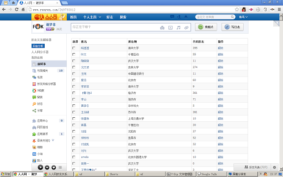Image resolution: width=283 pixels, height=177 pixels.
Task: Open 新鲜事 news feed in the sidebar
Action: tap(49, 64)
